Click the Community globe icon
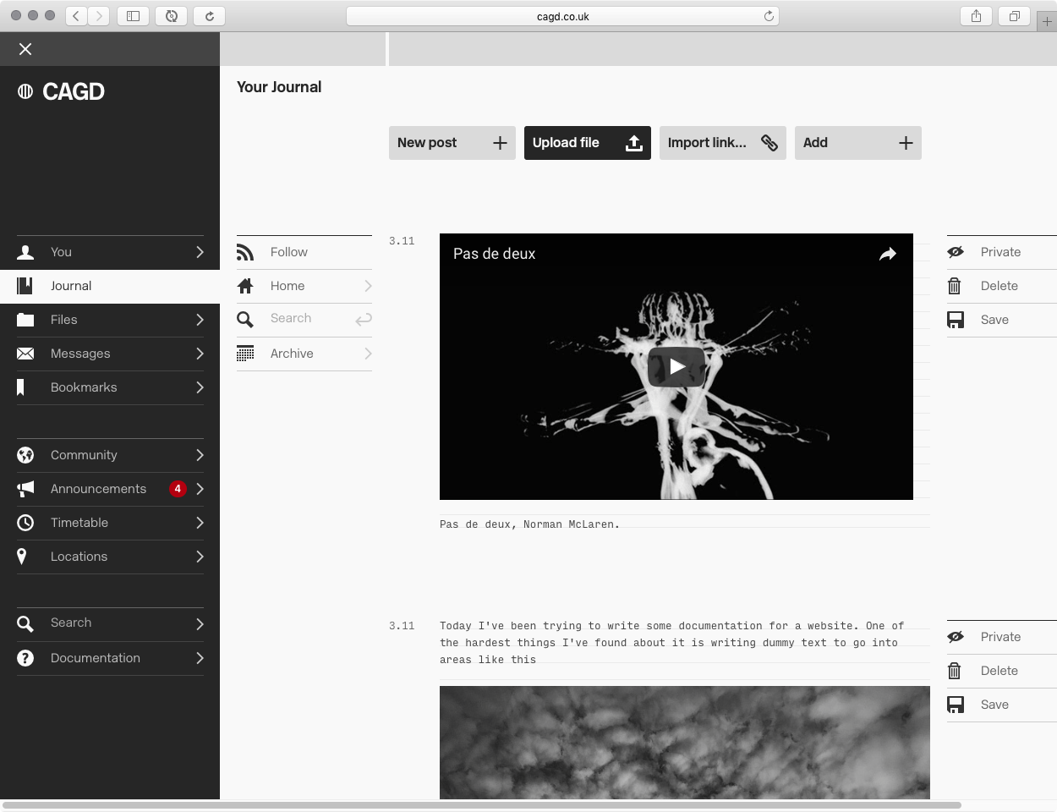Screen dimensions: 1057x812 point(25,455)
